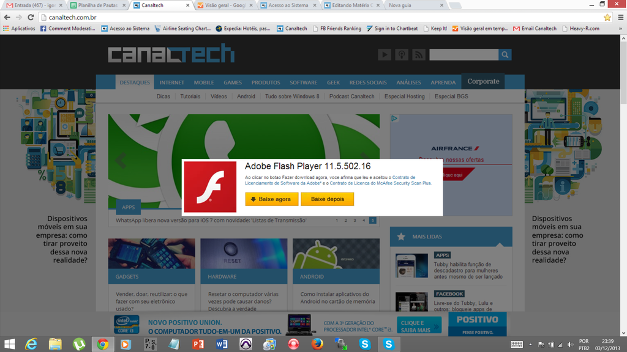The width and height of the screenshot is (627, 352).
Task: Open the HARDWARE reset article thumbnail
Action: 244,254
